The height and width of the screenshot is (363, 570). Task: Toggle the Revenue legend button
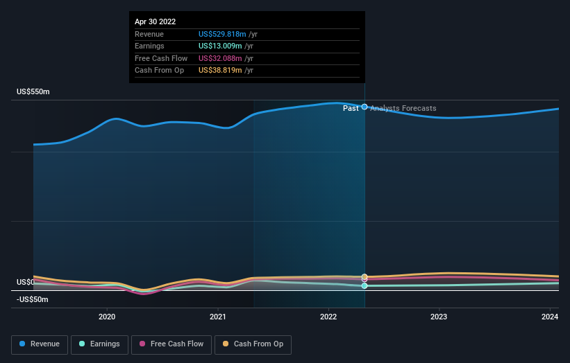(x=40, y=344)
